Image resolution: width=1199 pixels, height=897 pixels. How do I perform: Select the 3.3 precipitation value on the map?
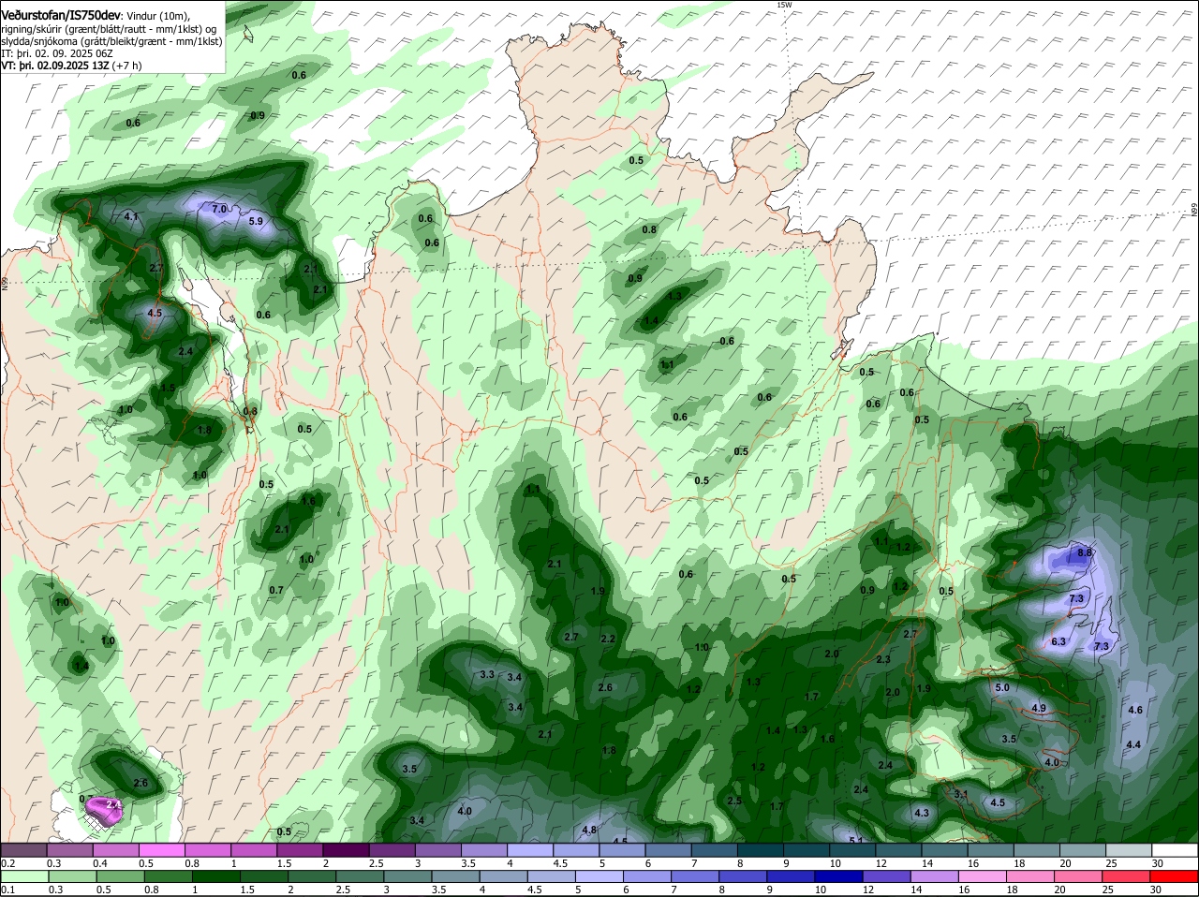tap(487, 674)
